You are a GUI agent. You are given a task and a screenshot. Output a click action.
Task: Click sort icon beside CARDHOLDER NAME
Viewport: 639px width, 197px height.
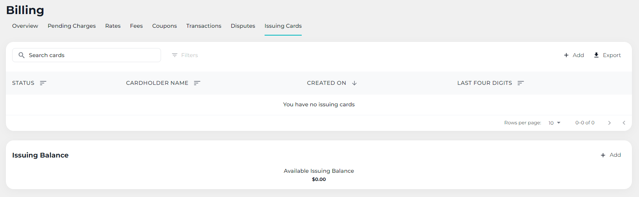(197, 83)
